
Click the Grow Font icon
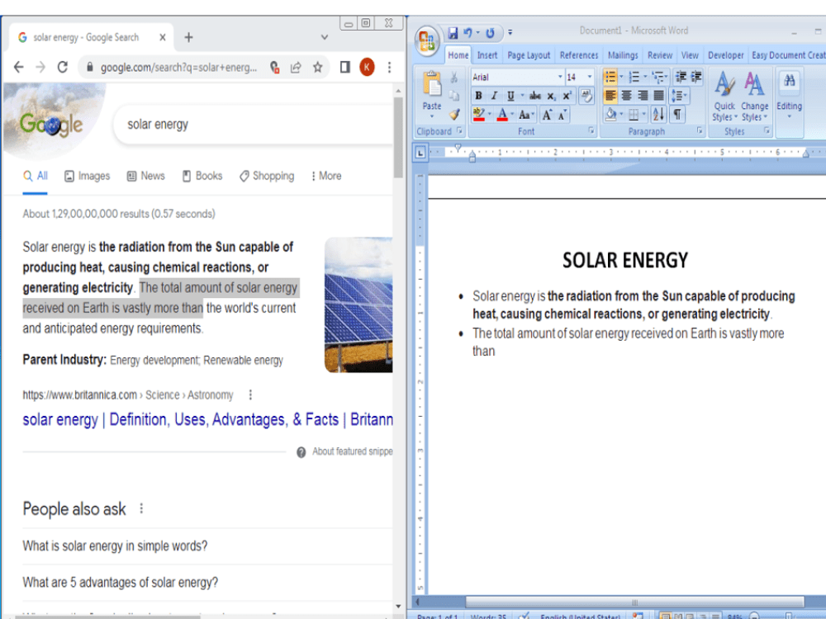tap(547, 115)
